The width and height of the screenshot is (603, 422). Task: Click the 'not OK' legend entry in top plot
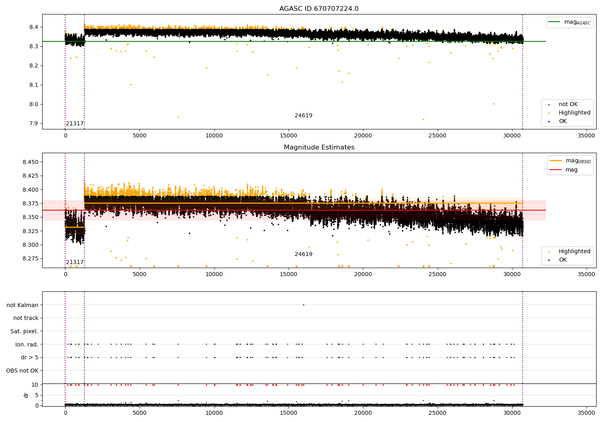coord(568,104)
